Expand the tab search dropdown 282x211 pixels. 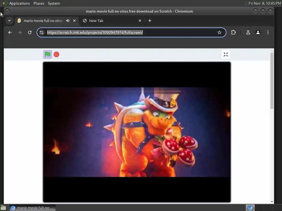coord(9,21)
